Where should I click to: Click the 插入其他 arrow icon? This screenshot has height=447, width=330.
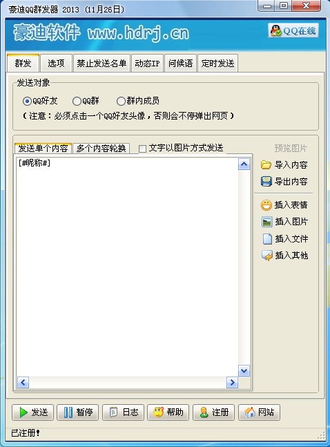(267, 256)
